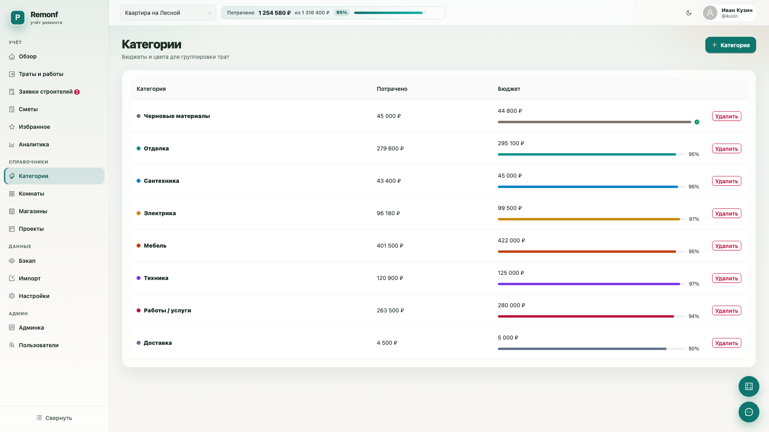Click the orange color dot of Электрика

(139, 213)
